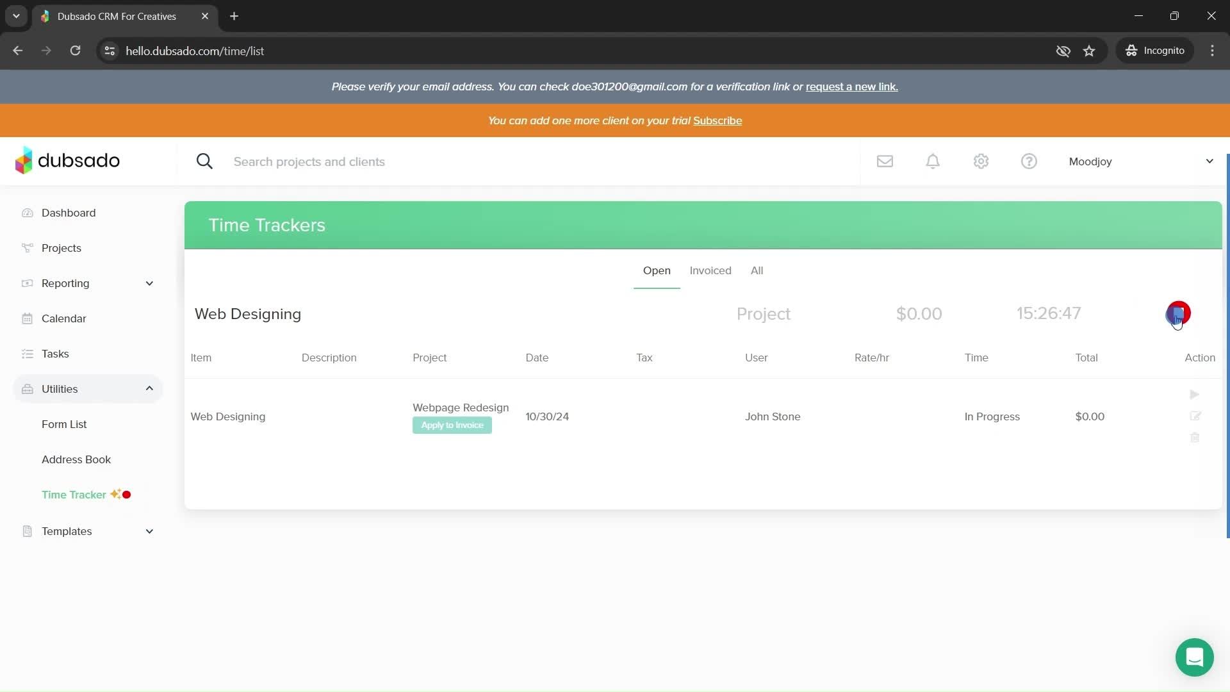Open the tab search dropdown arrow
The width and height of the screenshot is (1230, 692).
[16, 16]
